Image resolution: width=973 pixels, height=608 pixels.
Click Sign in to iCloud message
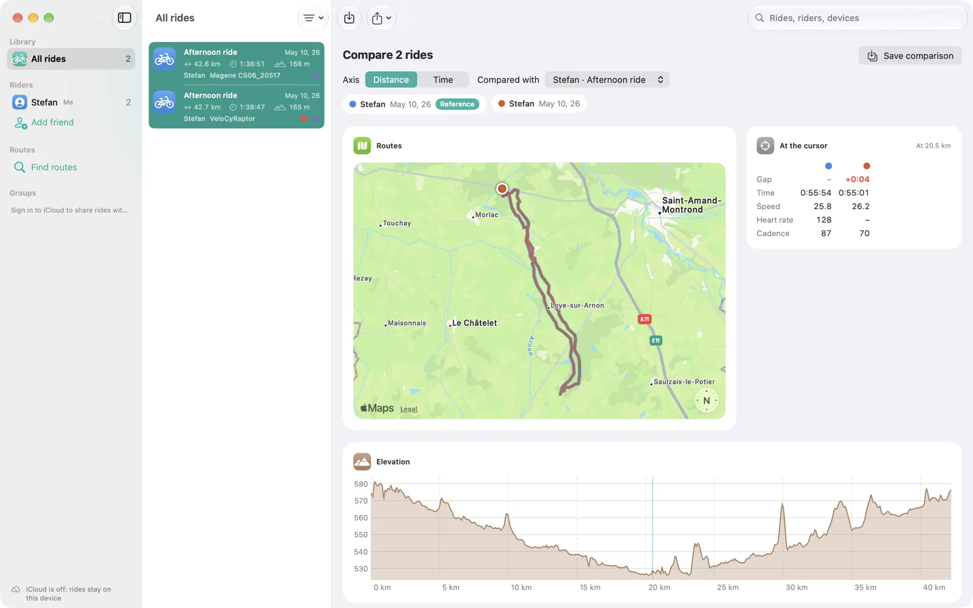[69, 210]
